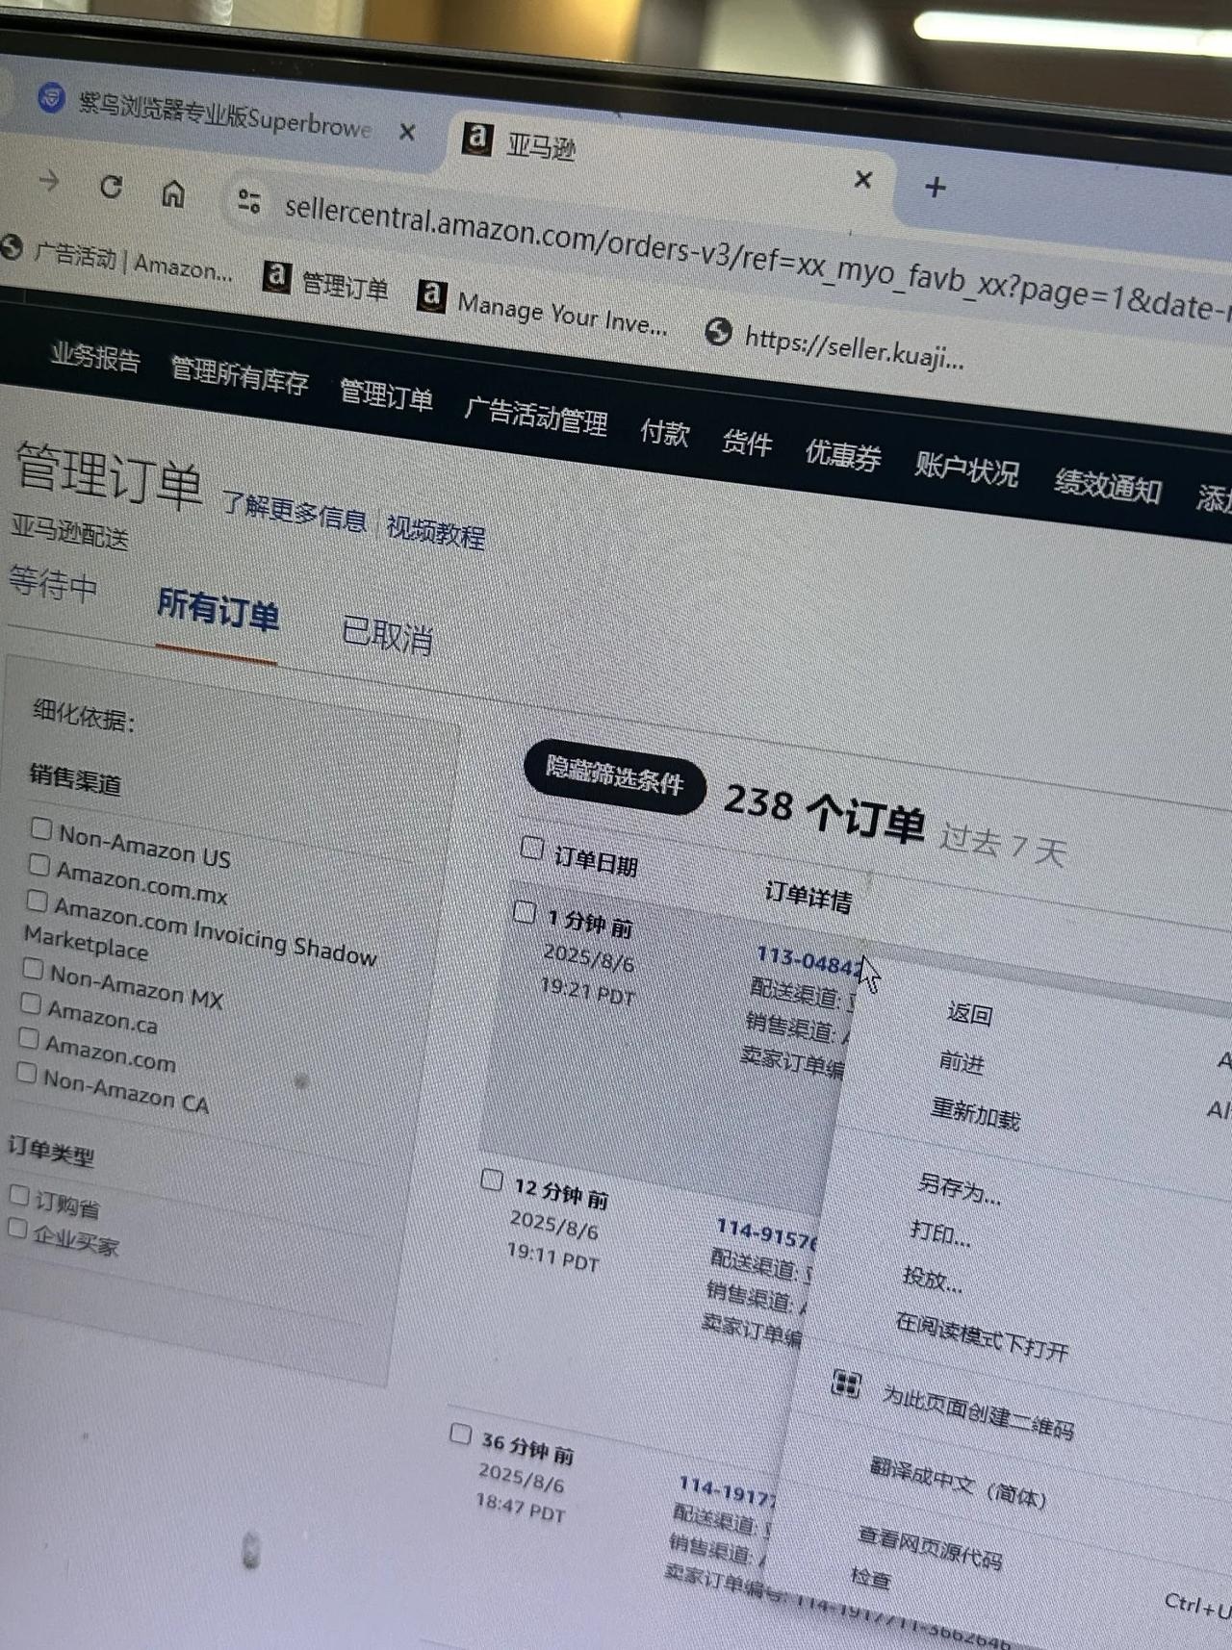This screenshot has height=1650, width=1232.
Task: Choose 投放... in the context menu
Action: pyautogui.click(x=932, y=1278)
